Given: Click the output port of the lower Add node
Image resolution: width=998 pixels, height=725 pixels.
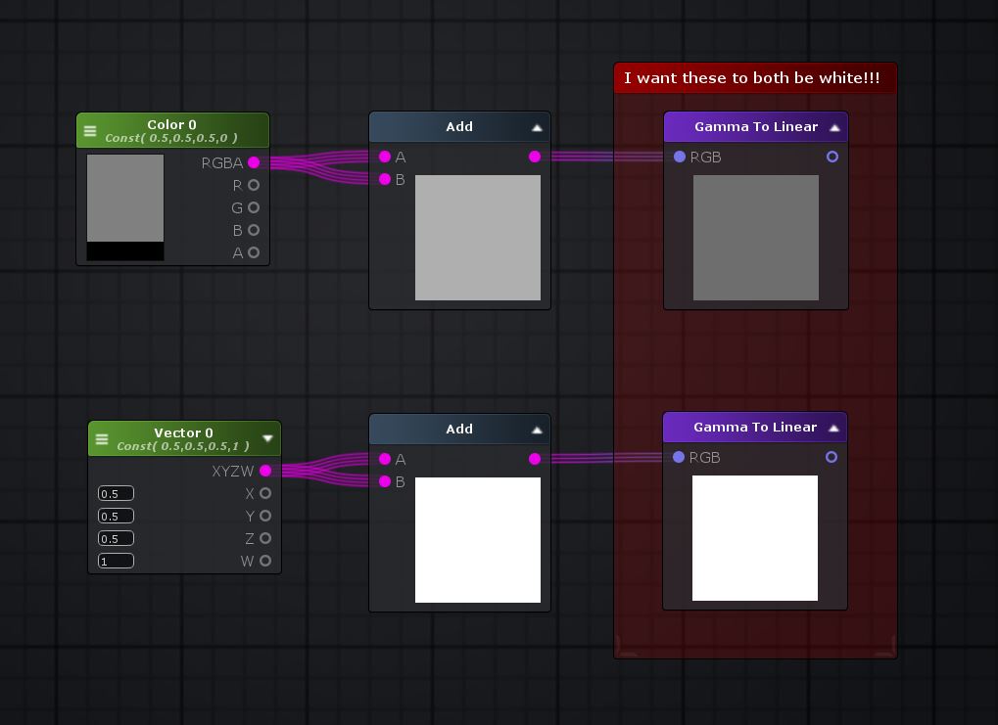Looking at the screenshot, I should [x=535, y=459].
